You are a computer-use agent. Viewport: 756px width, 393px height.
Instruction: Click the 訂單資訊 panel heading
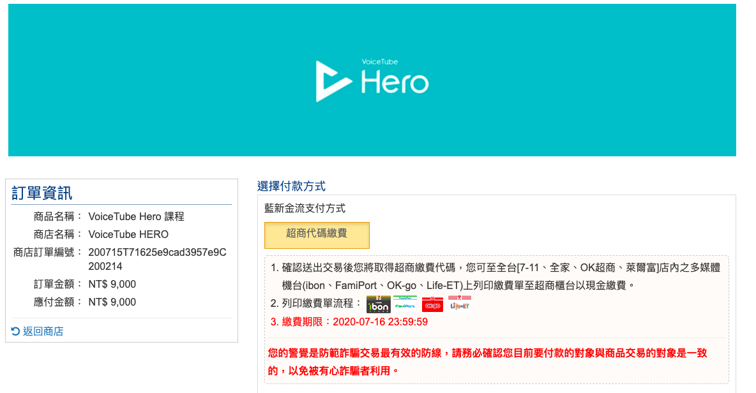42,193
